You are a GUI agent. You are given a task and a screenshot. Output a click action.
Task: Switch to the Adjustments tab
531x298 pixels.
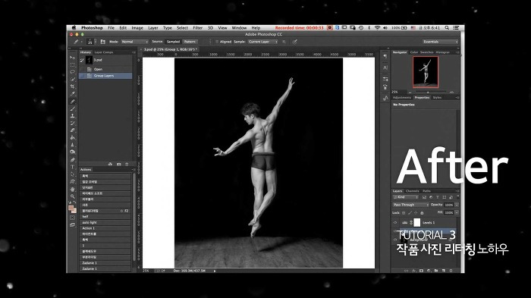(401, 98)
